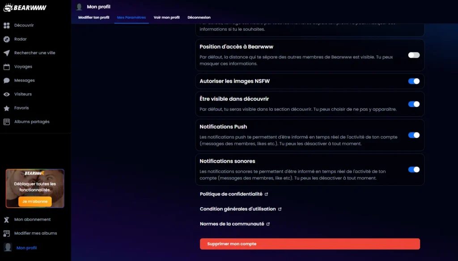Open the Découvrir grid icon
The height and width of the screenshot is (261, 458).
tap(7, 25)
